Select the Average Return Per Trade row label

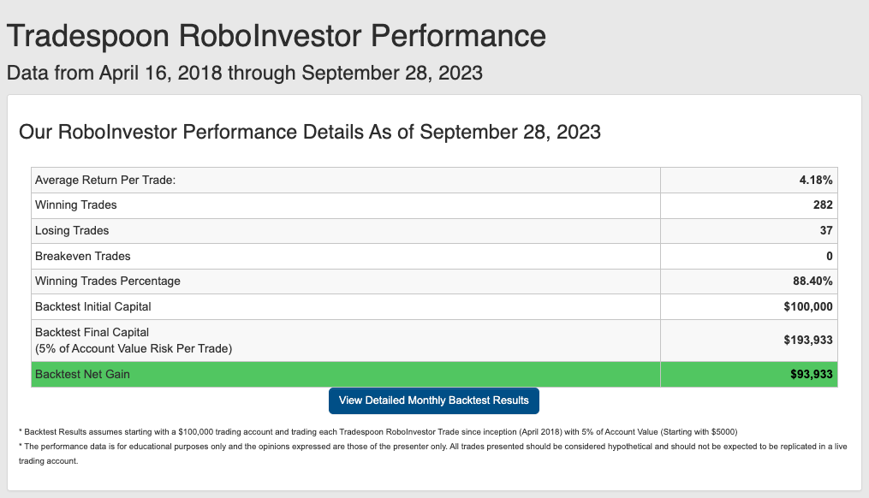[105, 180]
